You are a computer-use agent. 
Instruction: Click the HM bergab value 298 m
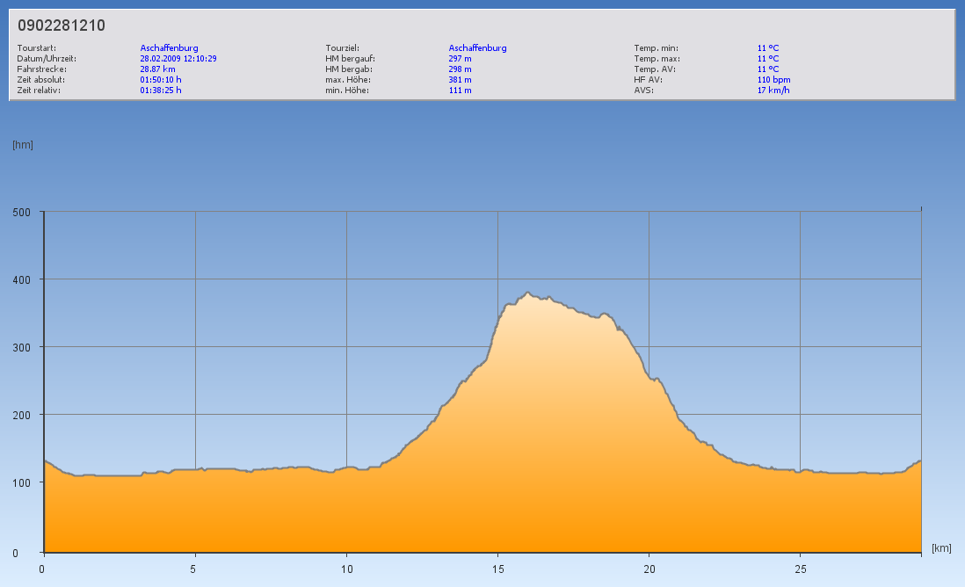[460, 69]
